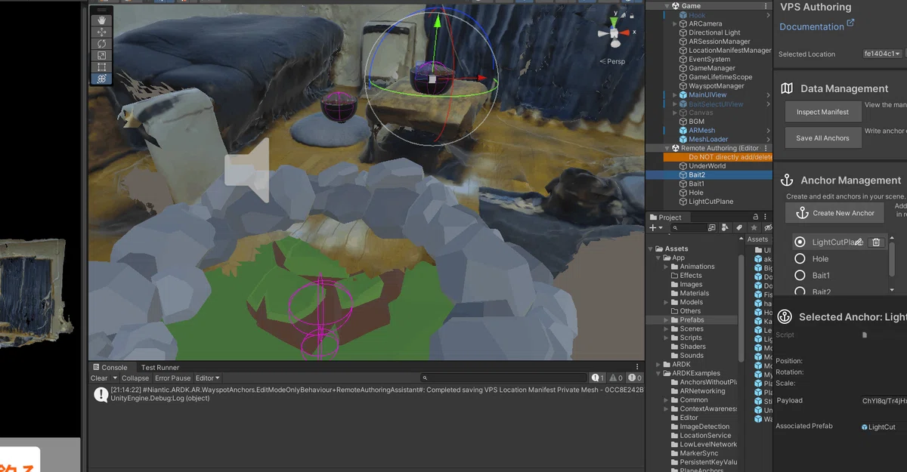This screenshot has width=907, height=472.
Task: Click the Selected Anchor circle anchor icon
Action: (785, 317)
